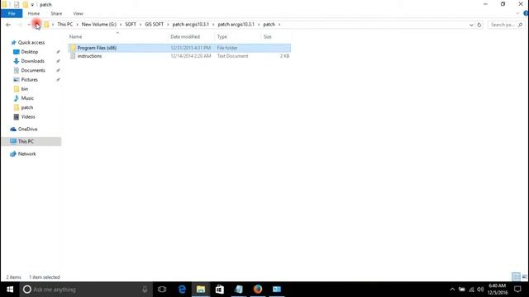529x297 pixels.
Task: Expand the chevron after the patch breadcrumb
Action: (279, 25)
